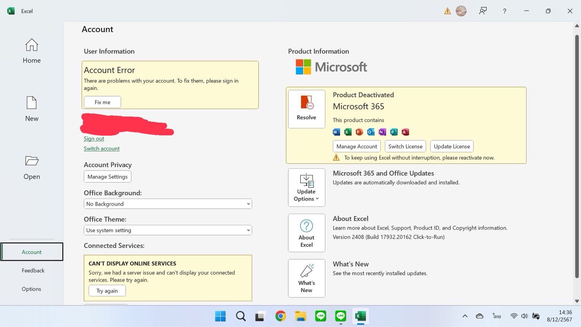Click the Update License button
The width and height of the screenshot is (581, 327).
(x=452, y=146)
